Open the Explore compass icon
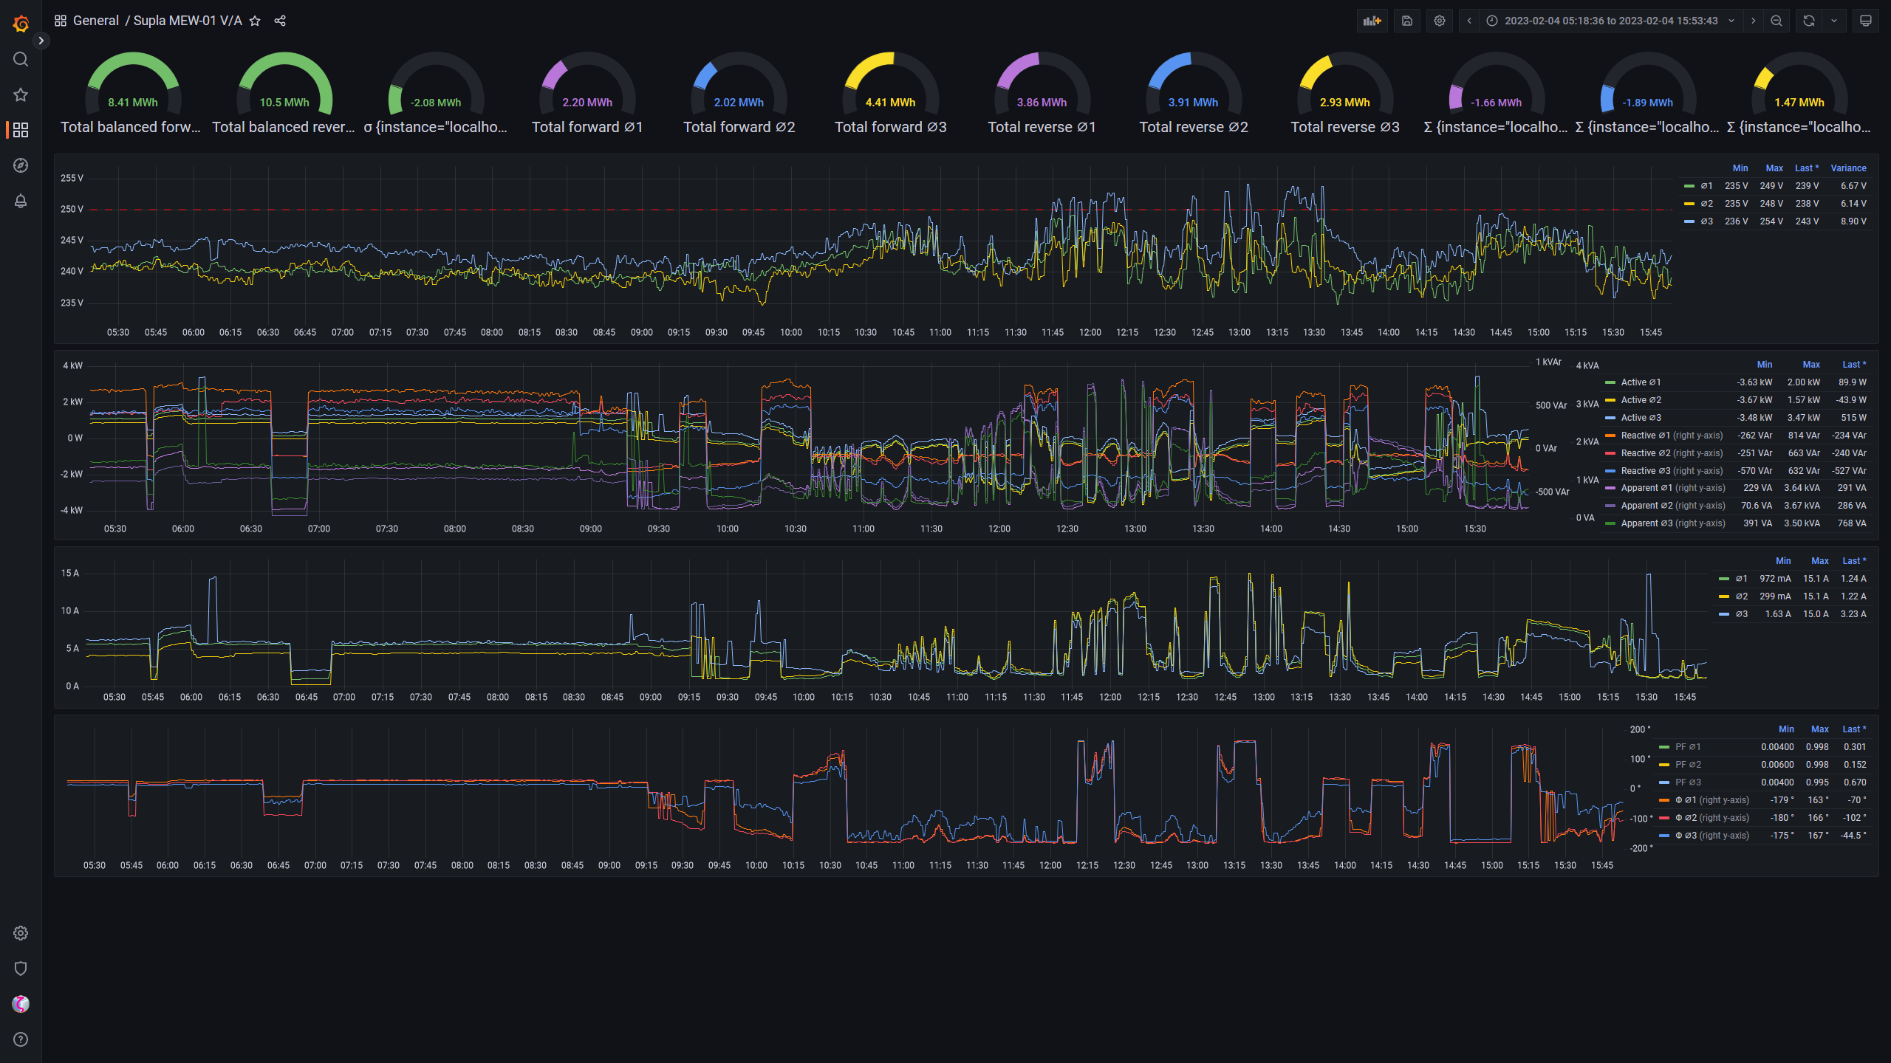This screenshot has height=1063, width=1891. [x=21, y=165]
